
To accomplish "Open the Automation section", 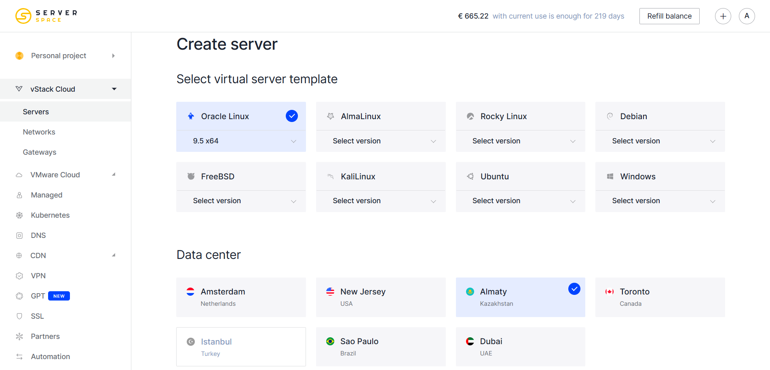I will tap(51, 357).
